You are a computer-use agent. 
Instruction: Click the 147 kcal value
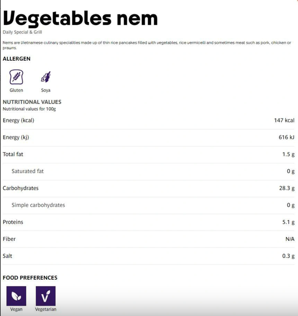pos(284,120)
